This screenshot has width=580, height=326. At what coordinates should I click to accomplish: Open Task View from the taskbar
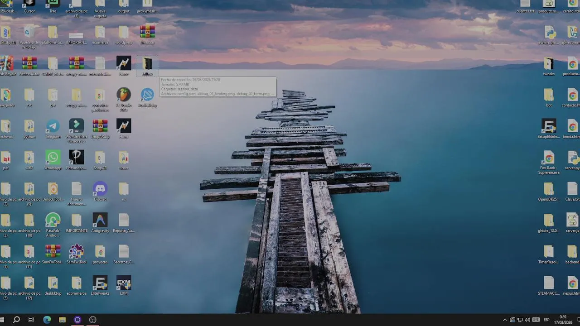[31, 320]
